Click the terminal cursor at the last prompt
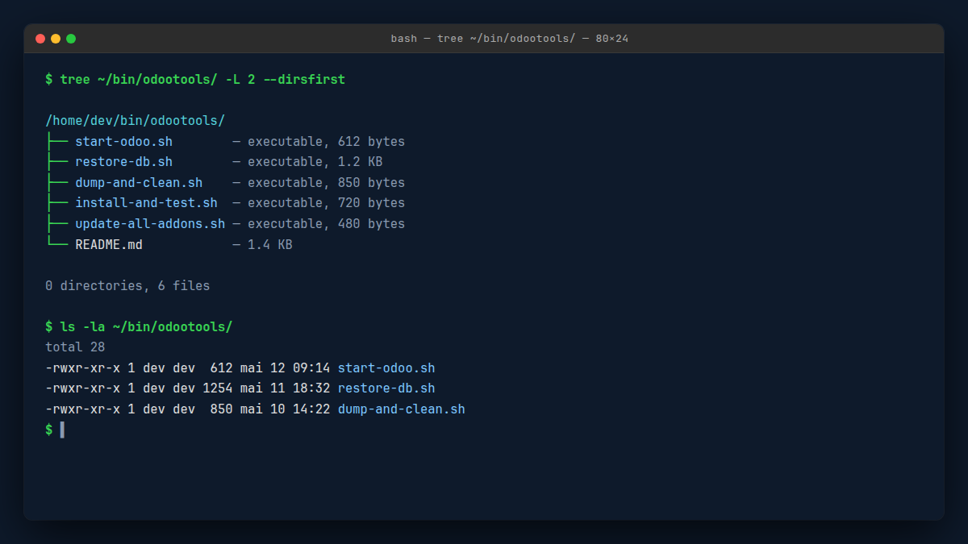 pos(62,430)
